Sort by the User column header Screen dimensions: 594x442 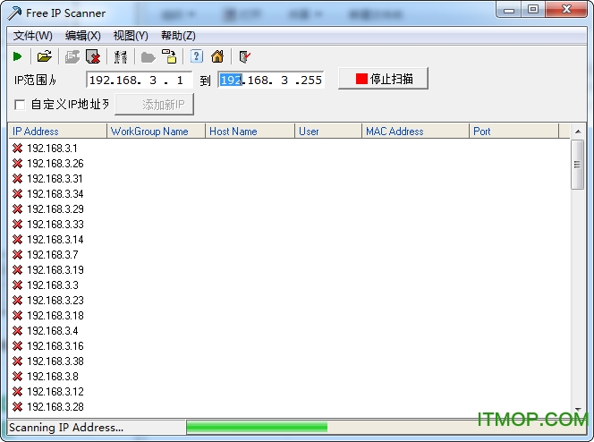coord(328,132)
